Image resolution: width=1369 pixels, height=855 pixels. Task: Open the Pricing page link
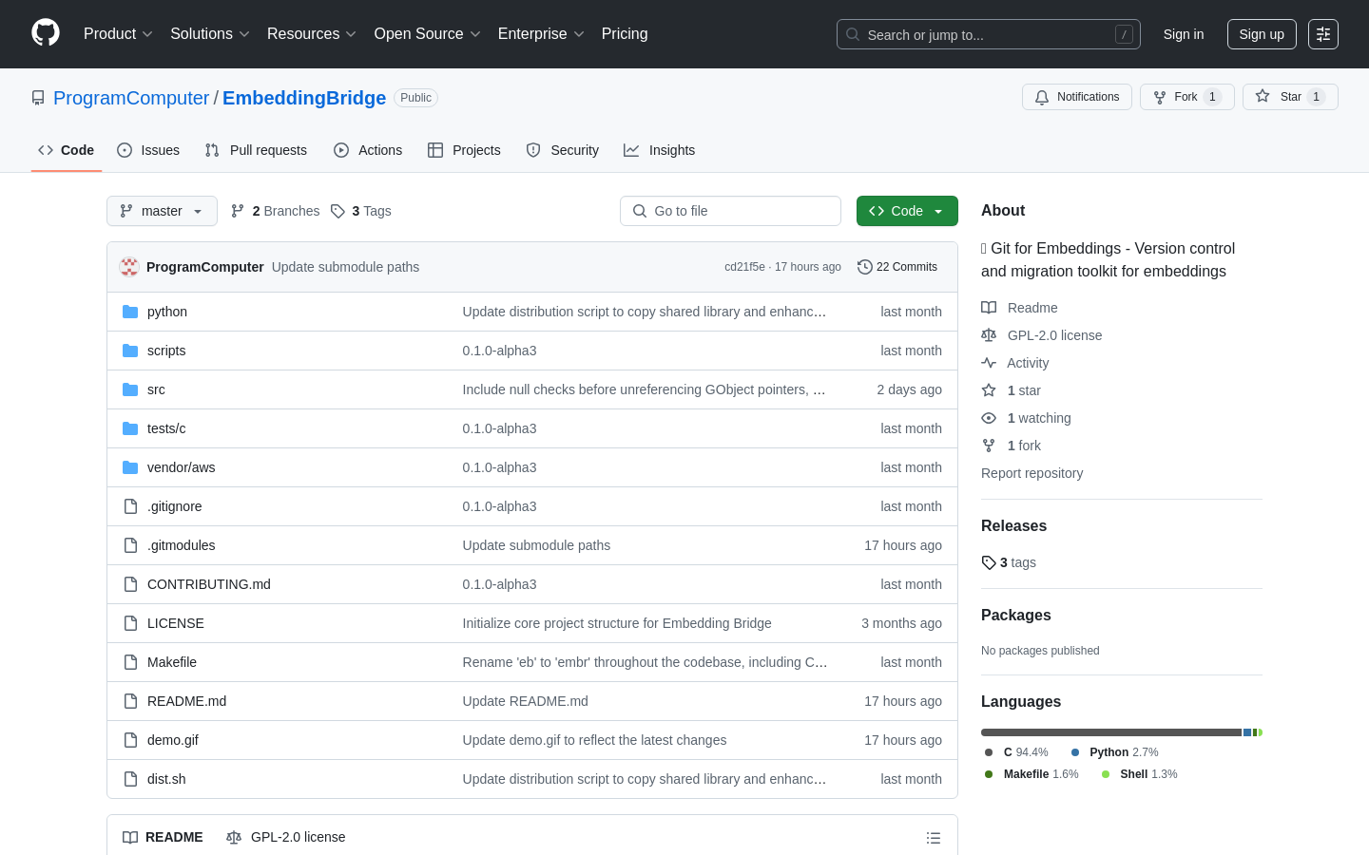[x=625, y=34]
